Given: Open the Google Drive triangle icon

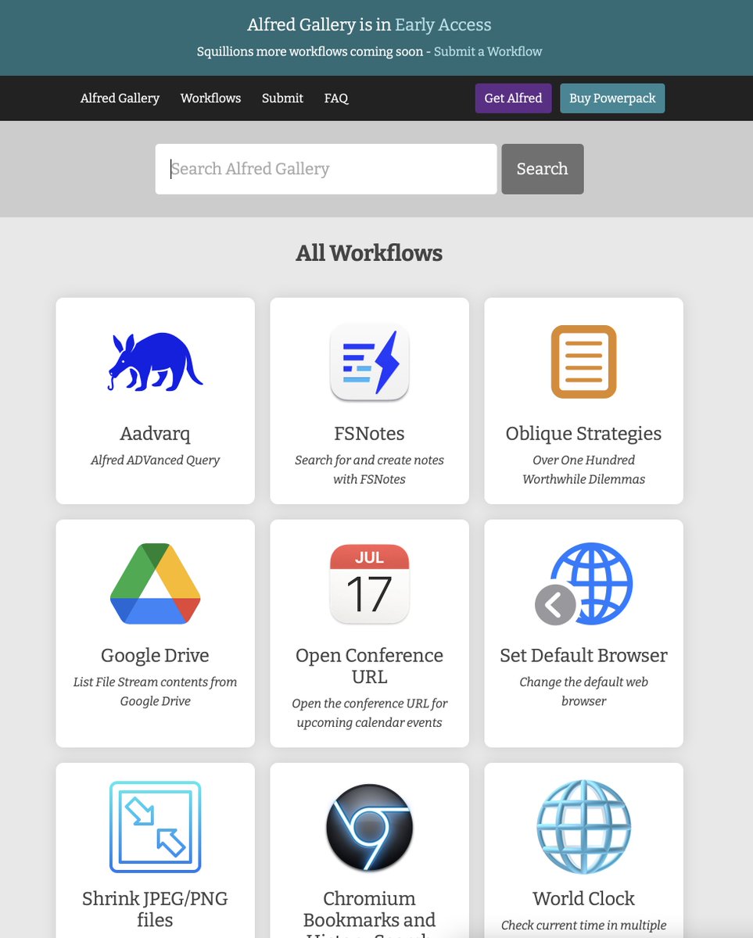Looking at the screenshot, I should click(156, 584).
